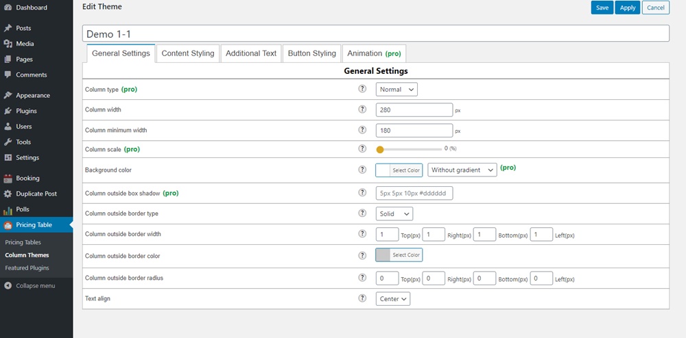Open the Column type Normal dropdown
The width and height of the screenshot is (686, 338).
tap(397, 90)
